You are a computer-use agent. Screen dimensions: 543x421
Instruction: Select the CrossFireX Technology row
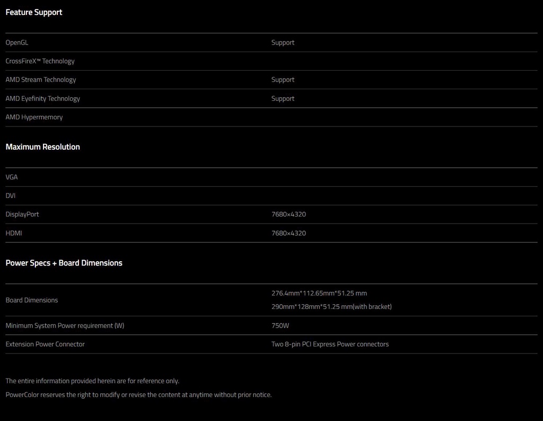(x=271, y=61)
